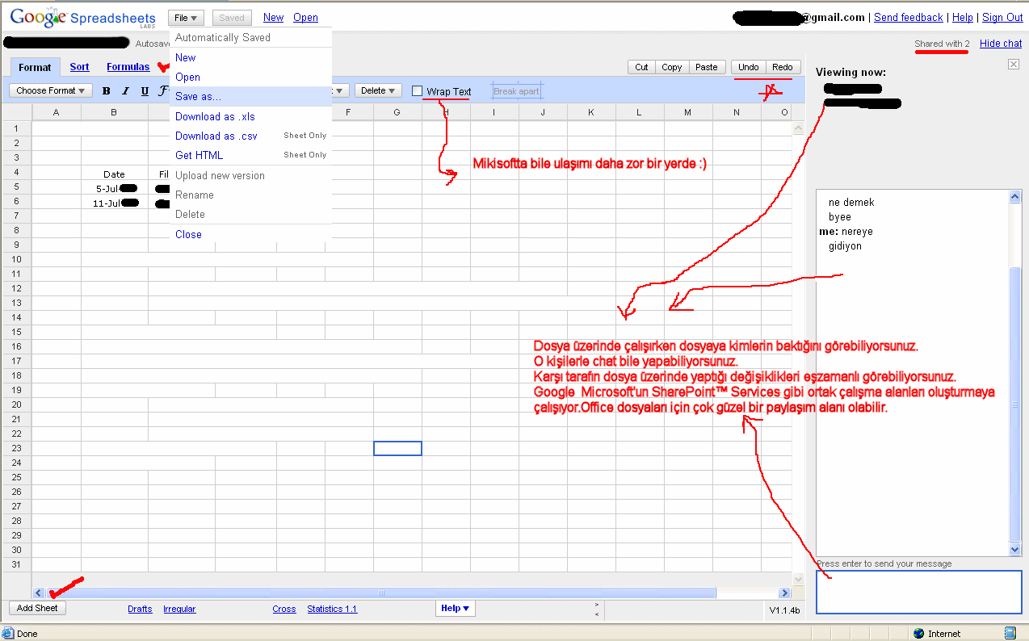
Task: Apply underline with the U icon
Action: 145,91
